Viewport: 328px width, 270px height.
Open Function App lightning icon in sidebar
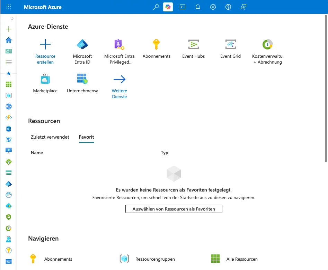tap(9, 117)
